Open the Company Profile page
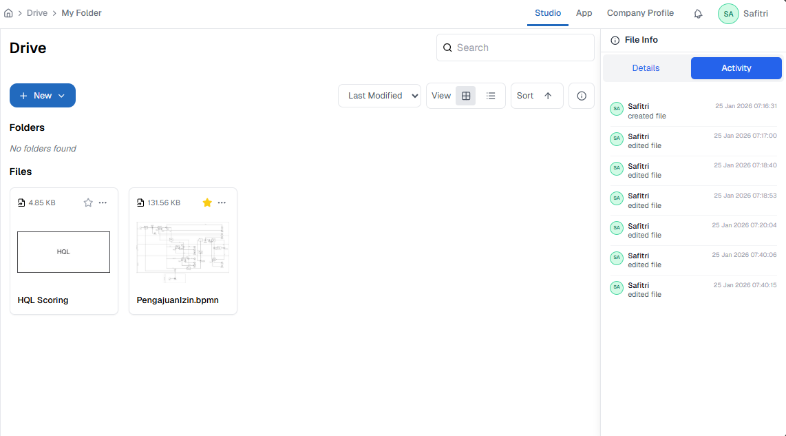786x436 pixels. pyautogui.click(x=640, y=13)
